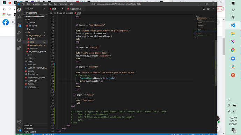241x135 pixels.
Task: Open the Run menu
Action: point(55,4)
